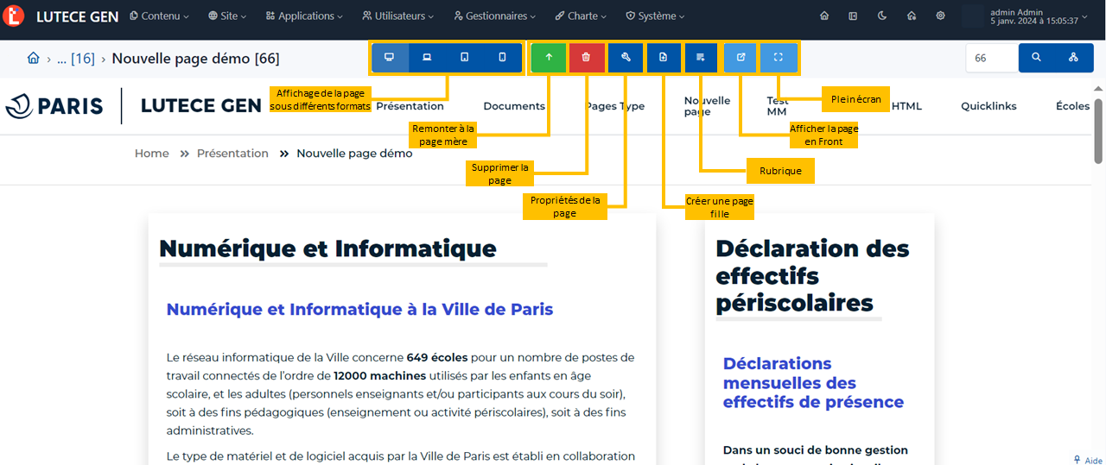Open the Applications dropdown menu
This screenshot has width=1106, height=465.
click(x=304, y=16)
